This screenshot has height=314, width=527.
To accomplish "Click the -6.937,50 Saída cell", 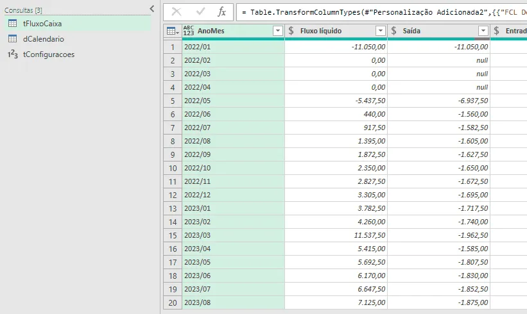I will [438, 101].
